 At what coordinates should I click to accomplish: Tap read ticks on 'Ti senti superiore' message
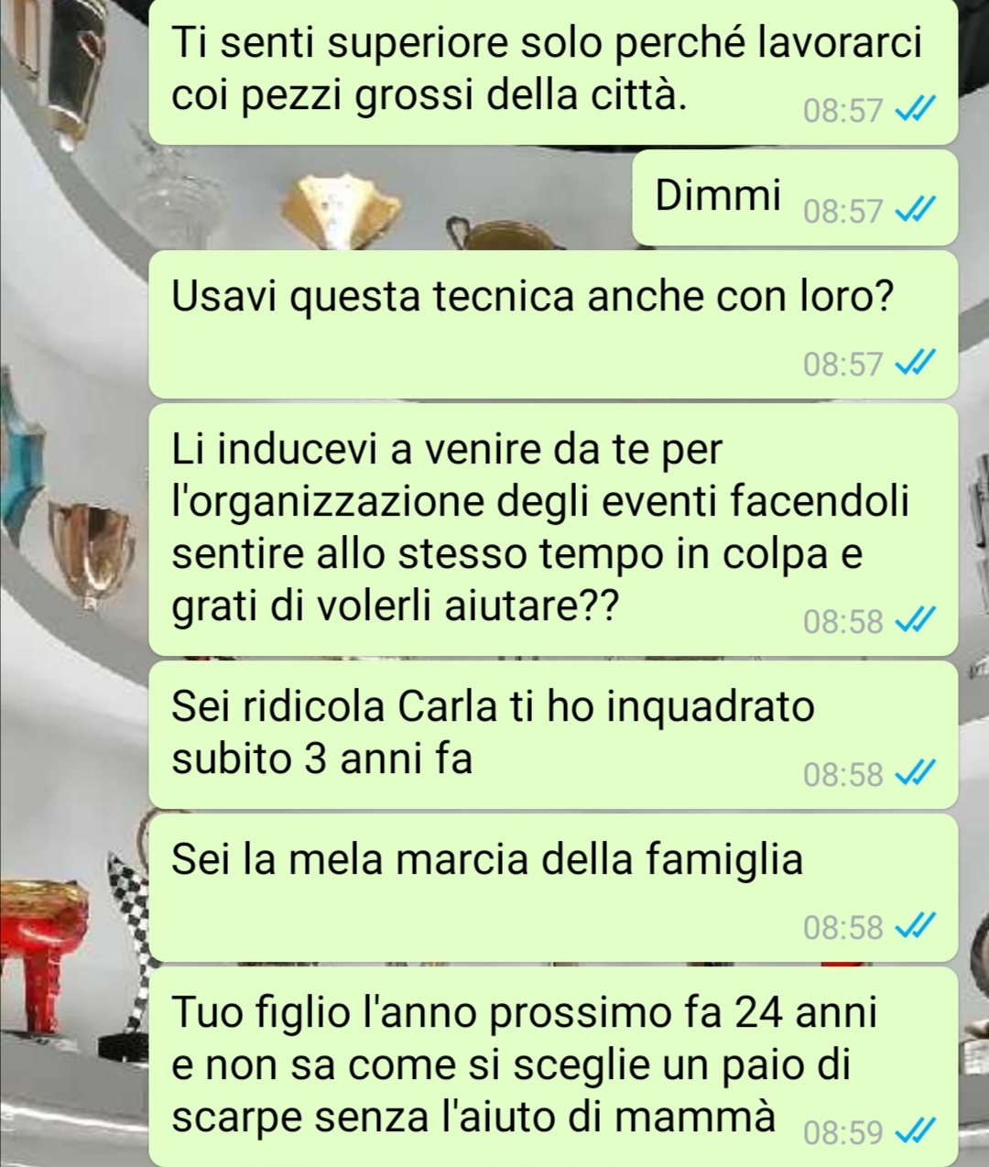914,111
